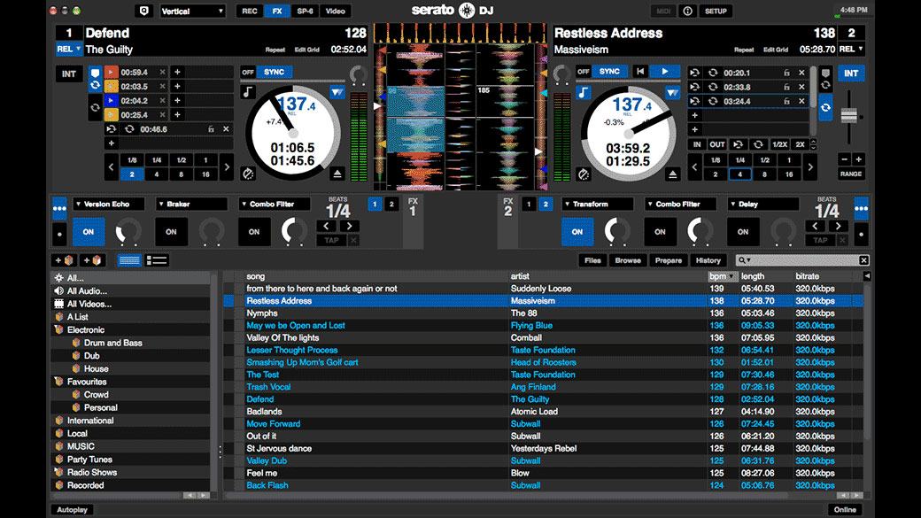Click the Online status button
Image resolution: width=921 pixels, height=518 pixels.
click(x=845, y=510)
